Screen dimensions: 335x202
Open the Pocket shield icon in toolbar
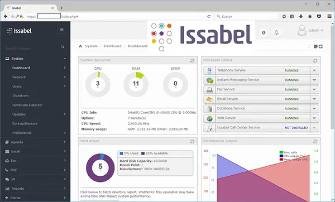tap(319, 16)
